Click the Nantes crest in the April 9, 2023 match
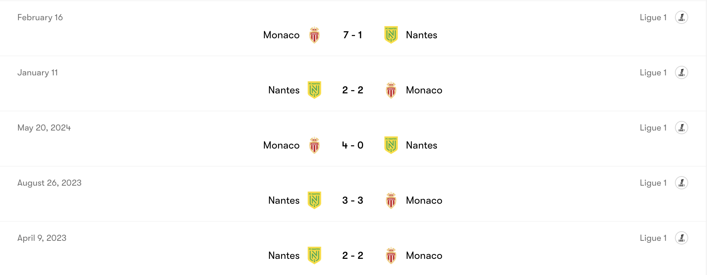707x275 pixels. click(x=314, y=256)
